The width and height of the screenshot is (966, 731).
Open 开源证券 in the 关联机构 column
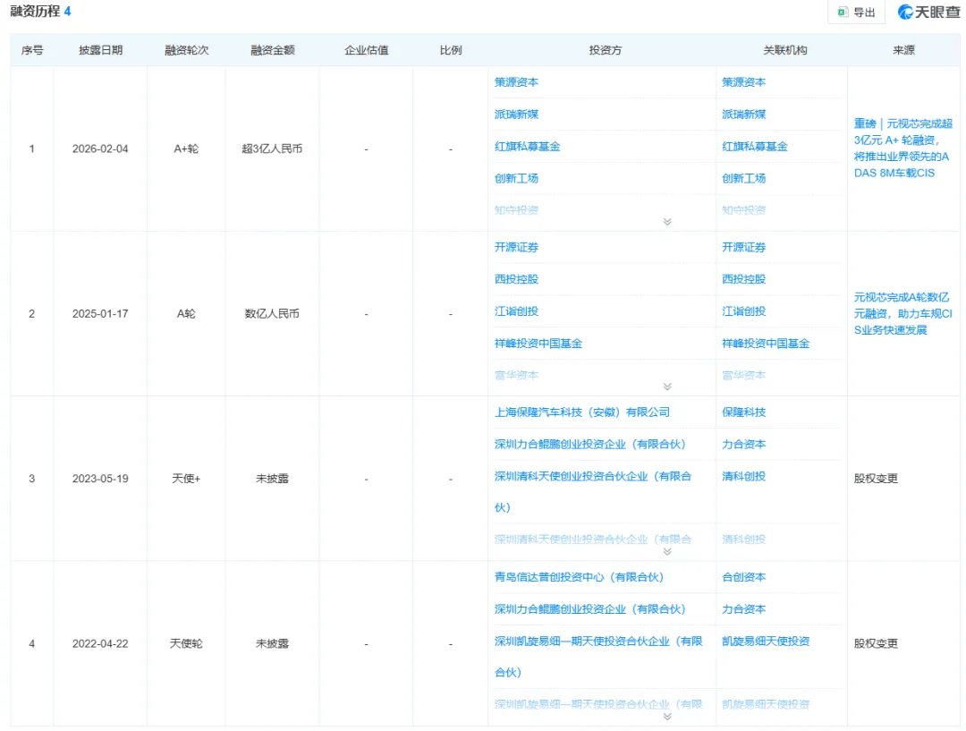[x=743, y=247]
